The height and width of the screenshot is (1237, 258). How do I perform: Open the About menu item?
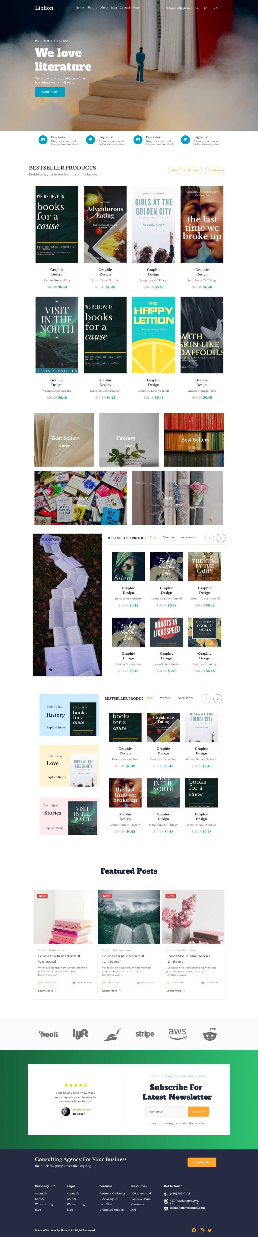pyautogui.click(x=104, y=8)
